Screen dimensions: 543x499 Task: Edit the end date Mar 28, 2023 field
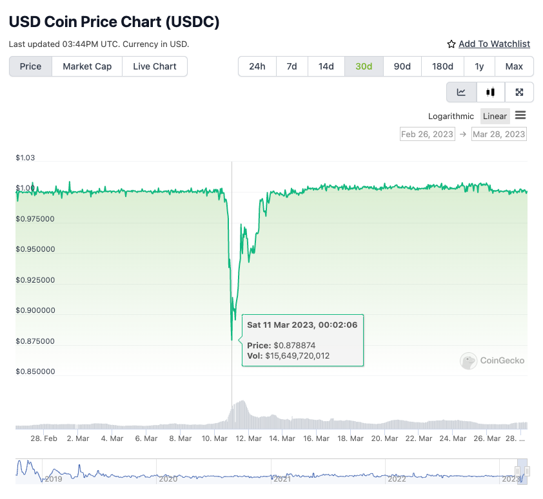click(499, 134)
